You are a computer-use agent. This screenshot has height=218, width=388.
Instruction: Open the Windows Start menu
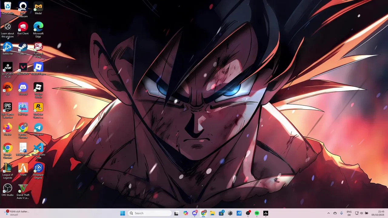(x=122, y=213)
